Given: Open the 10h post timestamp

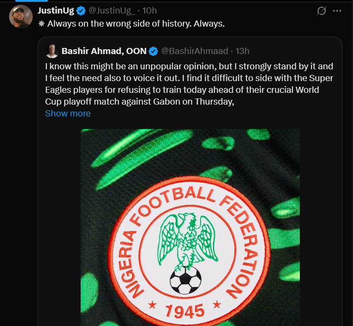Looking at the screenshot, I should [x=149, y=11].
